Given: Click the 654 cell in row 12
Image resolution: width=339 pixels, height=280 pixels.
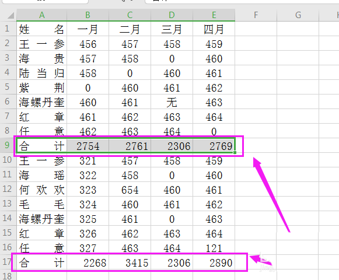Looking at the screenshot, I should pyautogui.click(x=130, y=189).
